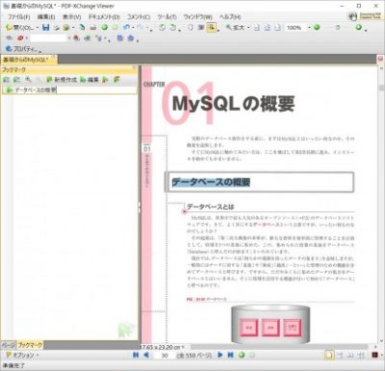The height and width of the screenshot is (371, 385).
Task: Set actual size page view icon
Action: [x=257, y=28]
